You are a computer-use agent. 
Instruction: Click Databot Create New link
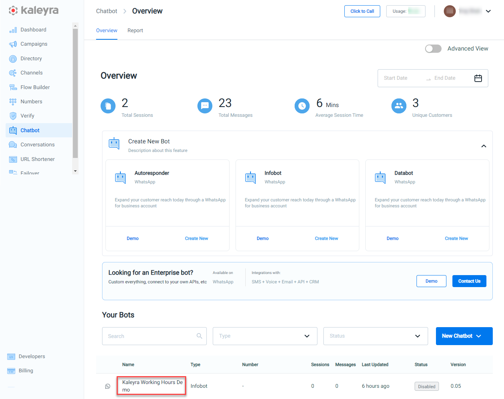[457, 238]
